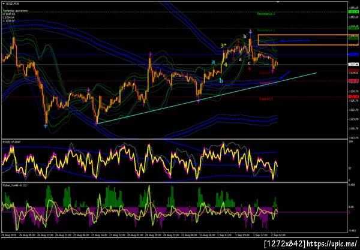Click the Resistance 3 level label
The height and width of the screenshot is (250, 360).
coord(266,14)
